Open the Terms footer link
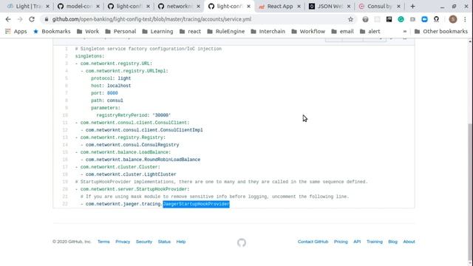Screen dimensions: 473x266 [103, 242]
